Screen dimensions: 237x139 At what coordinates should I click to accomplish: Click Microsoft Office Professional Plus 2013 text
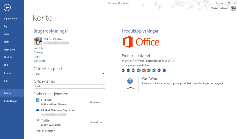[x=148, y=61]
